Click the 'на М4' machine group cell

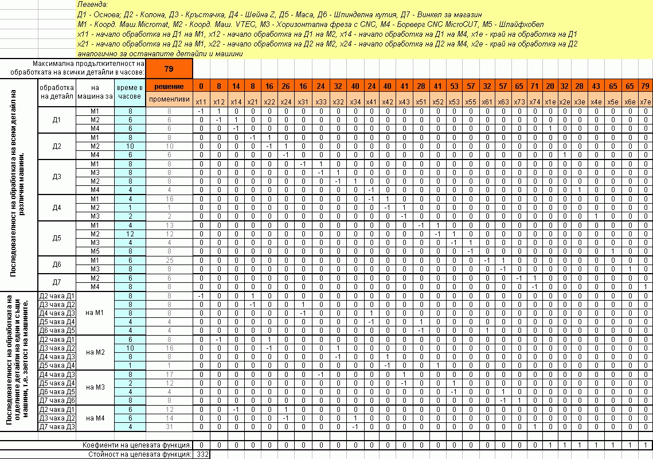95,418
